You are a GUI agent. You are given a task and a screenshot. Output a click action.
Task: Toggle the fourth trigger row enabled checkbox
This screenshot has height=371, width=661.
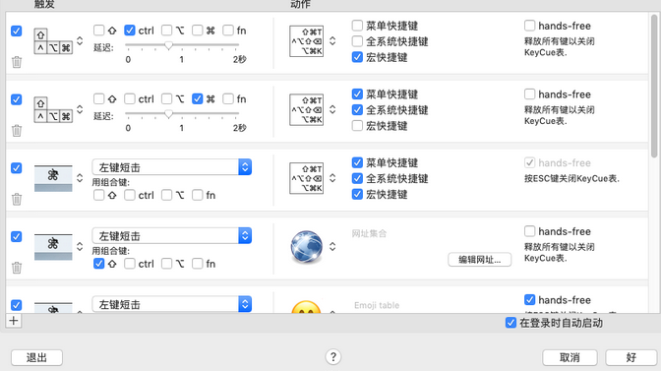pos(17,236)
